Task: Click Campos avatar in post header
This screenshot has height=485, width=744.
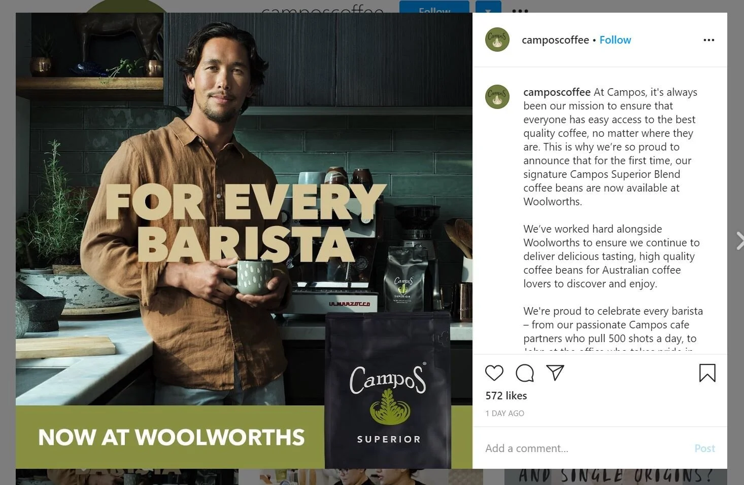Action: click(497, 40)
